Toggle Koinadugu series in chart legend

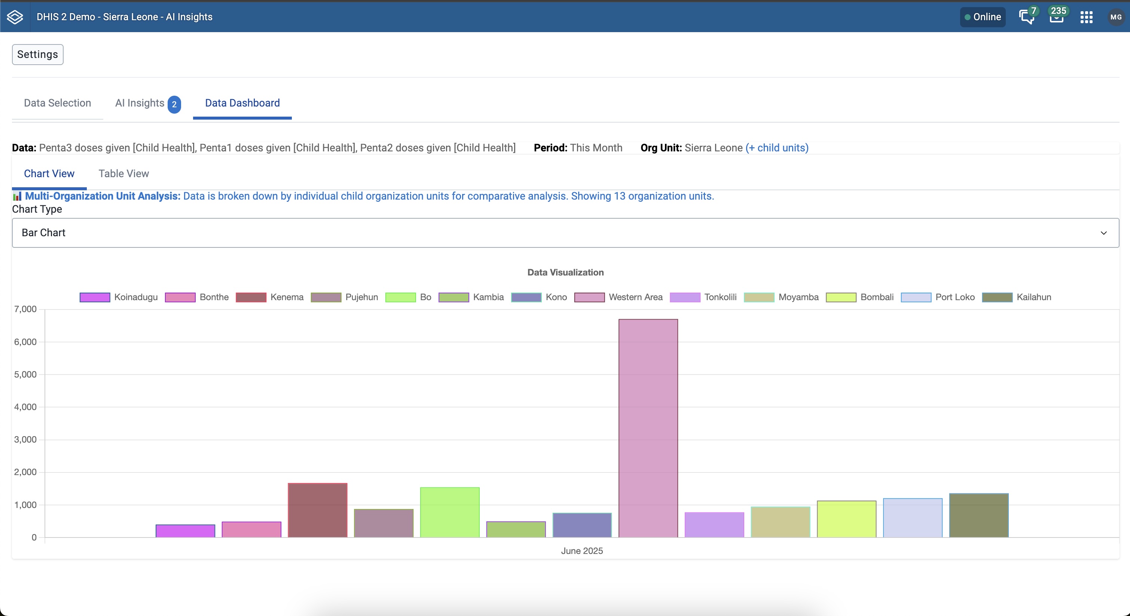tap(119, 297)
